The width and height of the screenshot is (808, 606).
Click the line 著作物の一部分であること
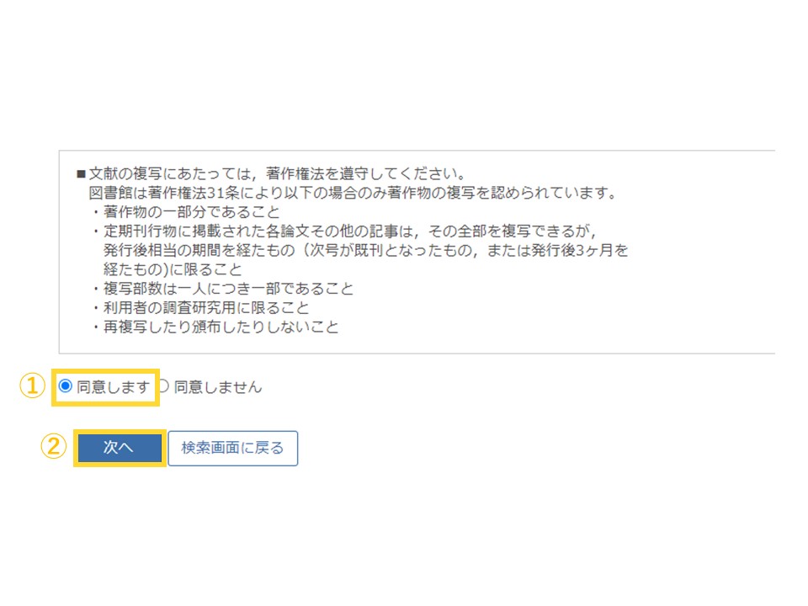191,212
